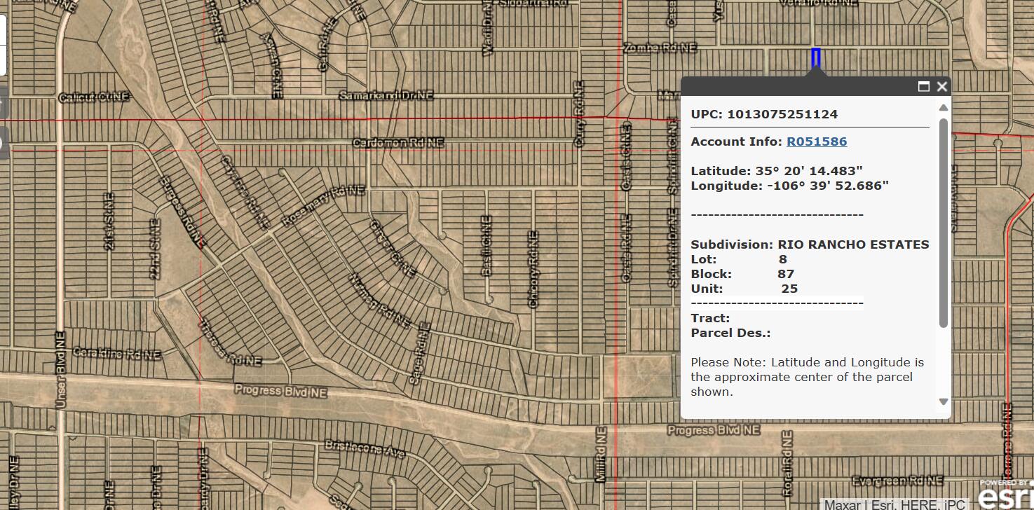Click the Chicory Rd NE label
This screenshot has height=510, width=1034.
point(533,269)
